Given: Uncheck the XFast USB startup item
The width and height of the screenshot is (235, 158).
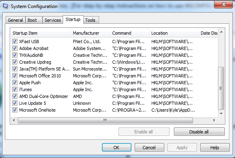Looking at the screenshot, I should tap(15, 42).
